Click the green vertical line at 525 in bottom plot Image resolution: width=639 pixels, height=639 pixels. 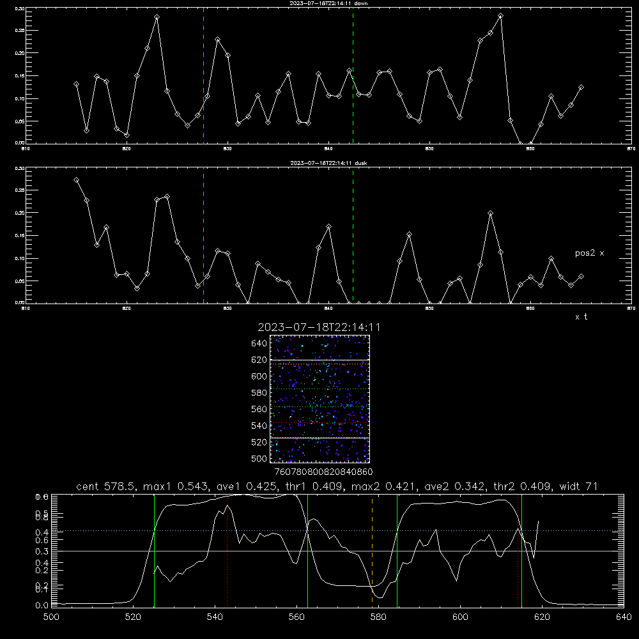(x=154, y=550)
